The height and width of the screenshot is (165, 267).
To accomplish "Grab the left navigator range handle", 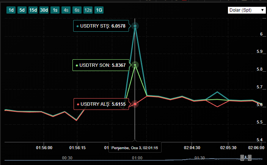I will tap(242, 158).
